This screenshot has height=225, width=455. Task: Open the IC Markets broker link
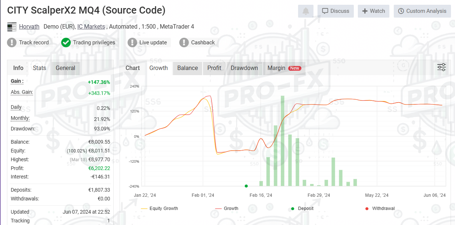pyautogui.click(x=91, y=27)
